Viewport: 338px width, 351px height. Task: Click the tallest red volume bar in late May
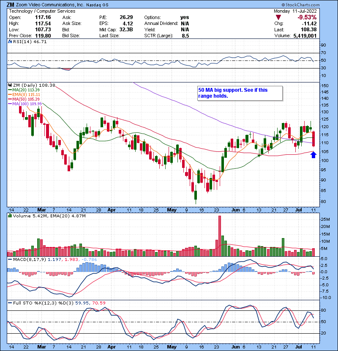220,236
